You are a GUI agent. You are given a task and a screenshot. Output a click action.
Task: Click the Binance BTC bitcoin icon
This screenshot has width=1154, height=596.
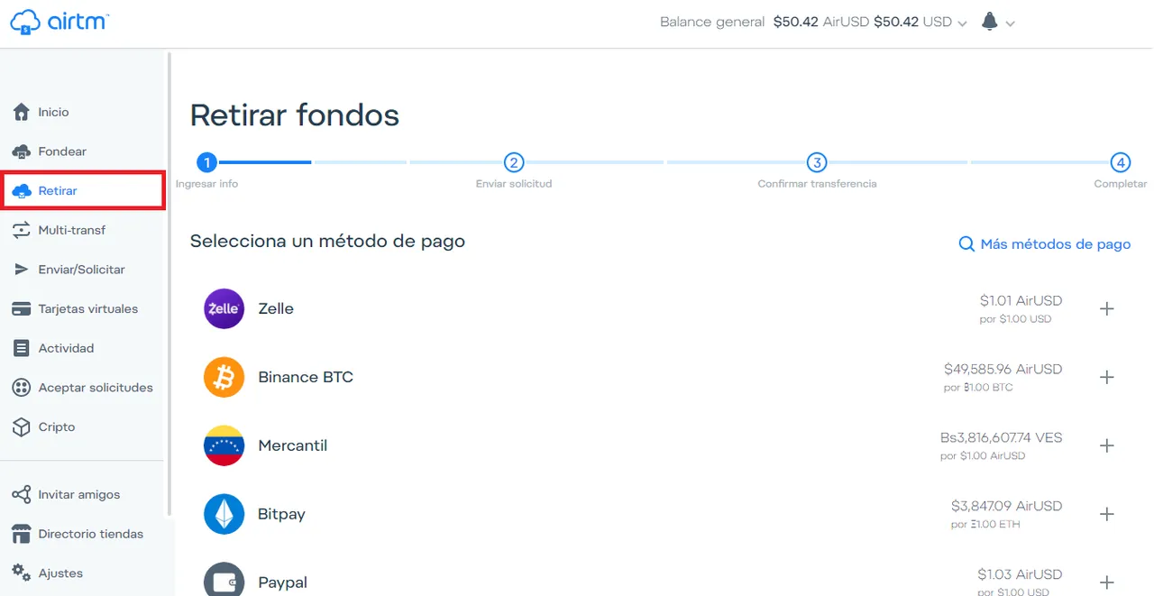(224, 377)
